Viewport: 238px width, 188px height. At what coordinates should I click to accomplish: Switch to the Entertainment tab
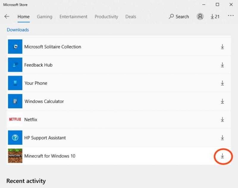pos(73,17)
